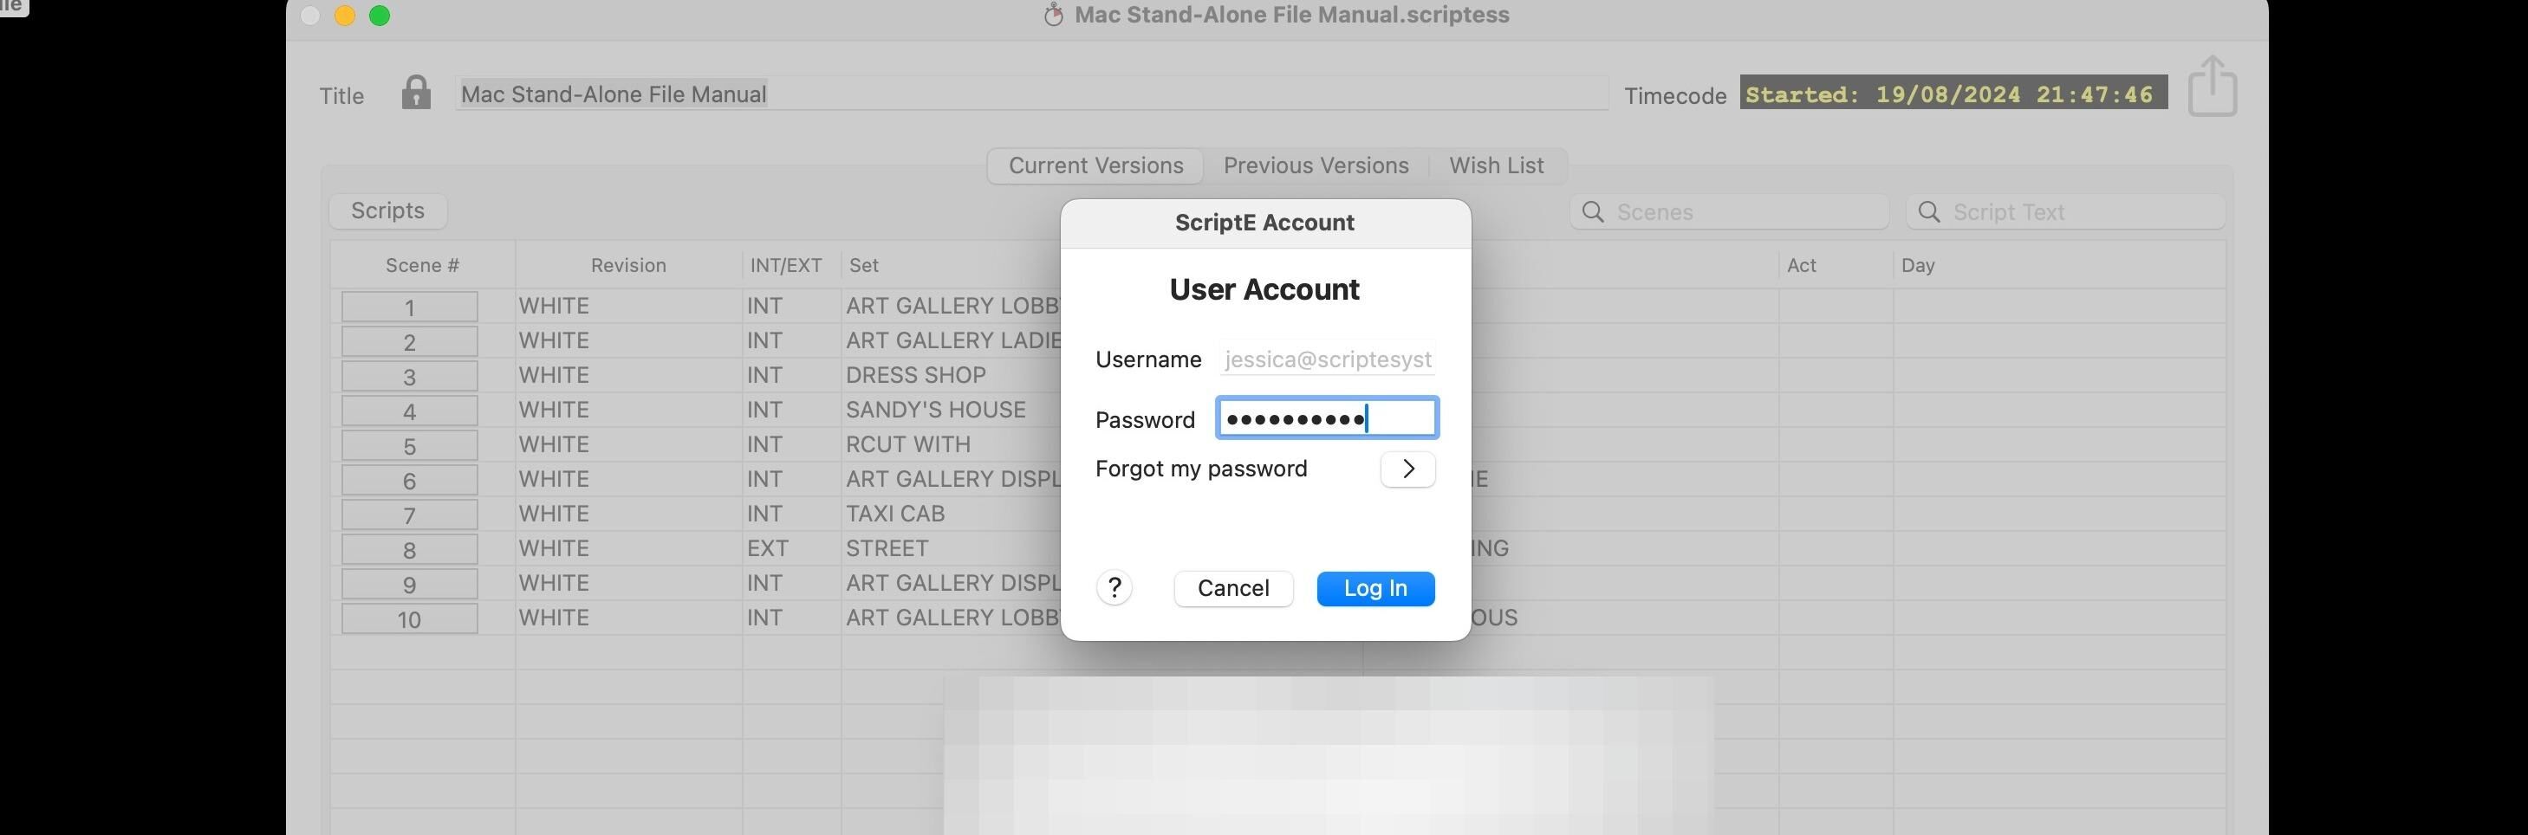Click the Scenes search field

tap(1729, 212)
